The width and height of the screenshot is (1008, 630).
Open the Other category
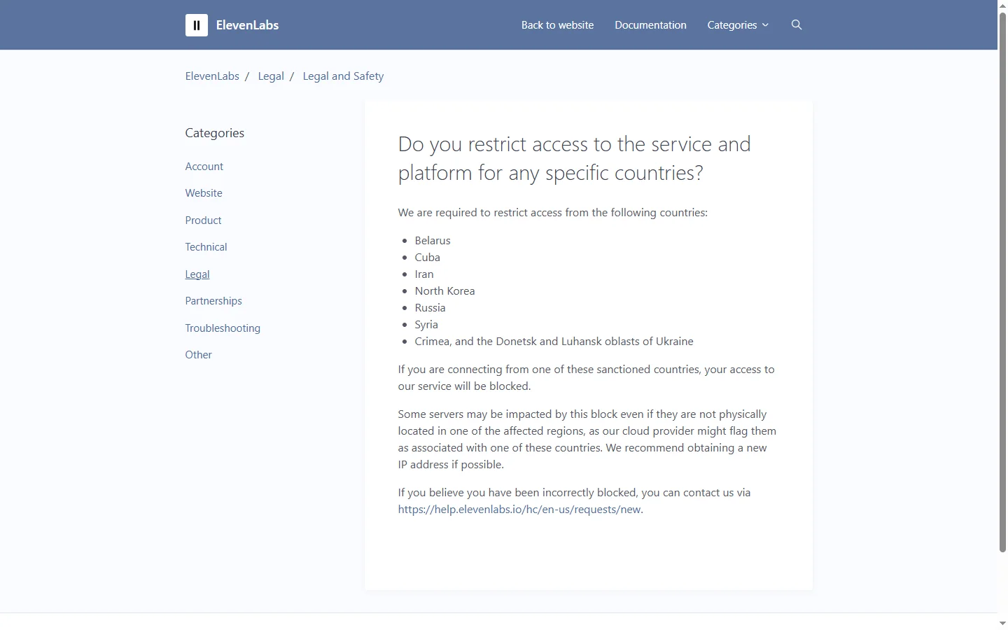(198, 354)
